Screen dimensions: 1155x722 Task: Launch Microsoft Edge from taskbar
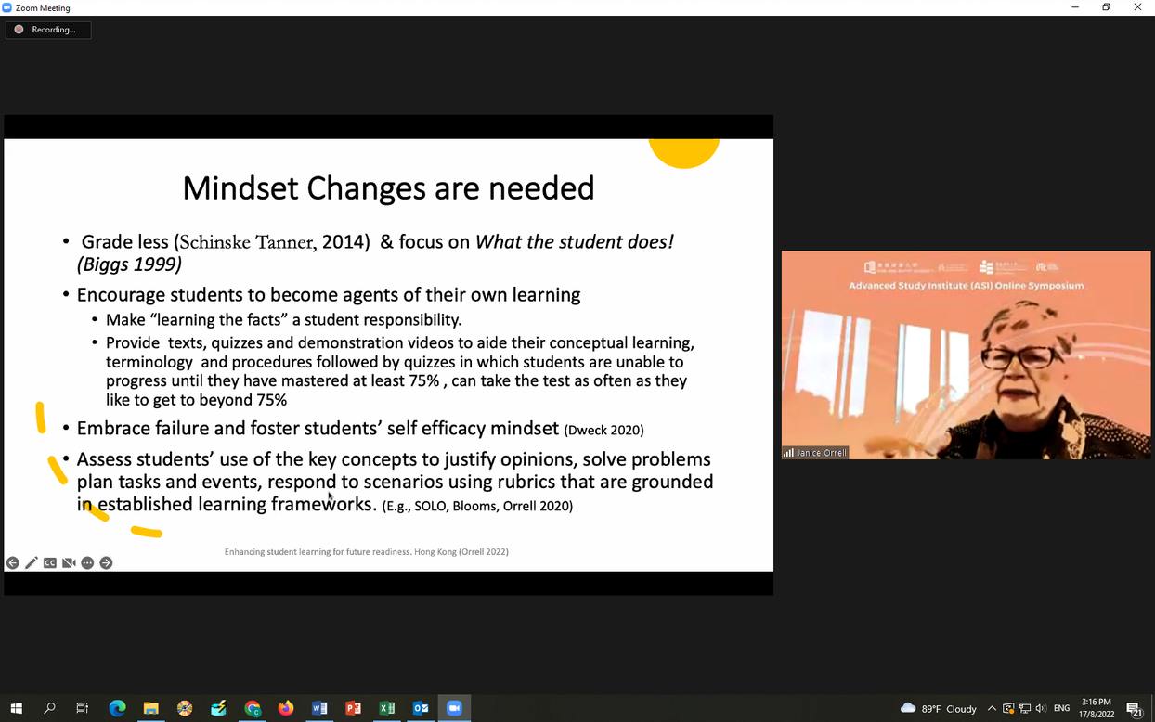(117, 708)
